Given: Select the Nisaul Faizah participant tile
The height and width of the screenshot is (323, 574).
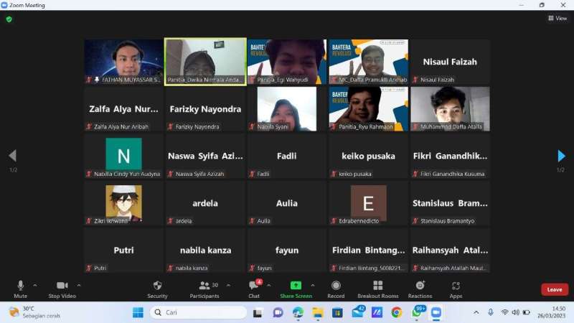Looking at the screenshot, I should pos(451,62).
